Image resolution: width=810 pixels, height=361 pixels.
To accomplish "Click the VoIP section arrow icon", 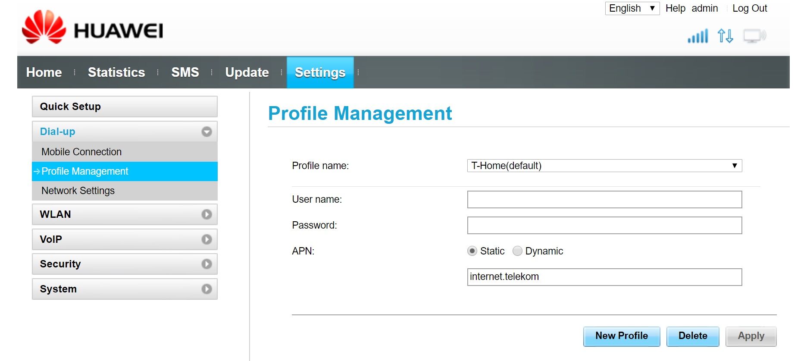I will pos(206,239).
